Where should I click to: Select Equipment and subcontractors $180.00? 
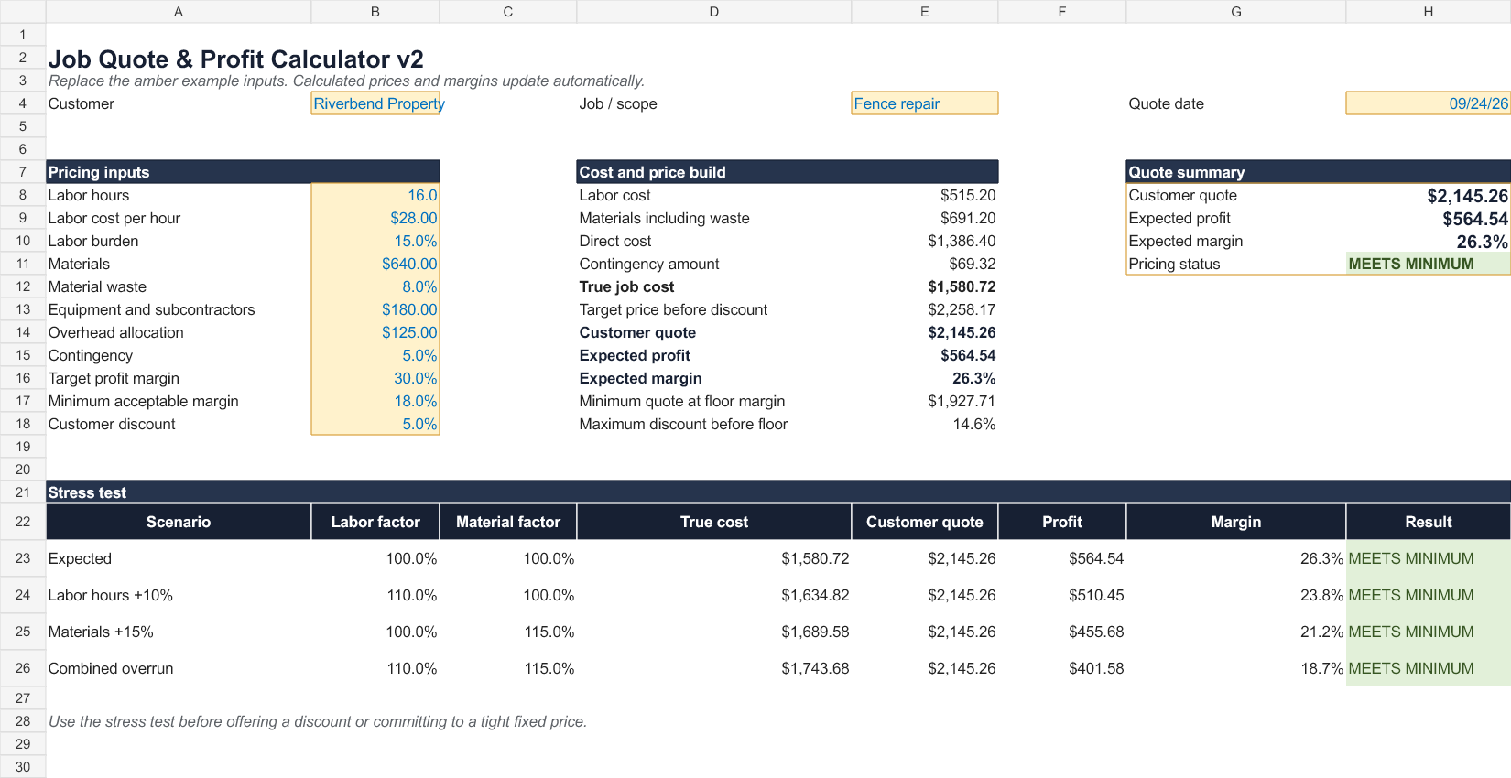(x=375, y=309)
